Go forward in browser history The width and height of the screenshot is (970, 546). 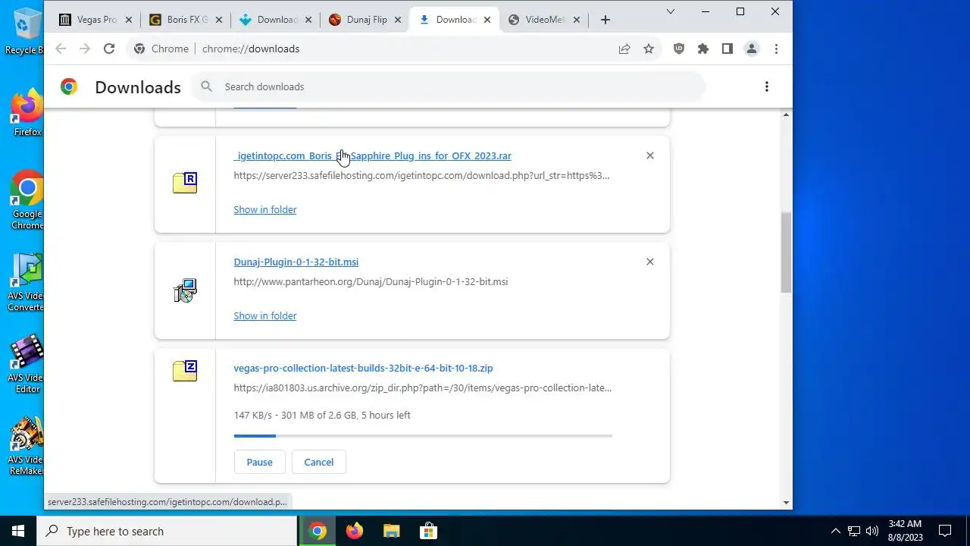(x=85, y=49)
